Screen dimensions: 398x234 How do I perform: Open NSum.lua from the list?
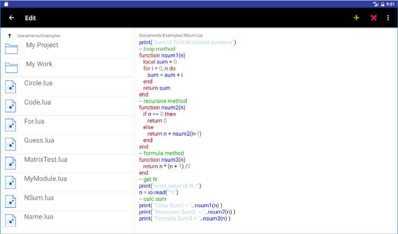[x=39, y=198]
